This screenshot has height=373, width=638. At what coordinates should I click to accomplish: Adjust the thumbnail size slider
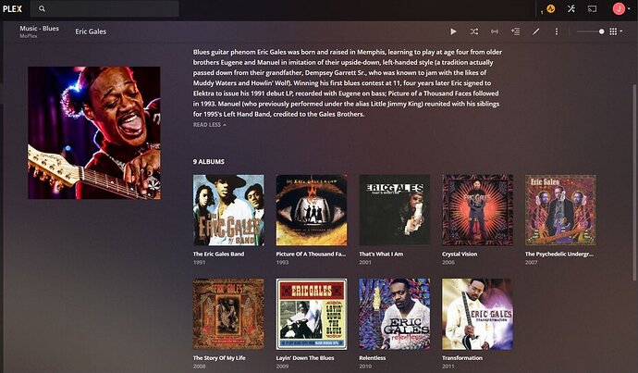[x=591, y=31]
